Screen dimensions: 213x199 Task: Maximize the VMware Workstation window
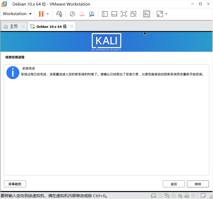coord(200,4)
